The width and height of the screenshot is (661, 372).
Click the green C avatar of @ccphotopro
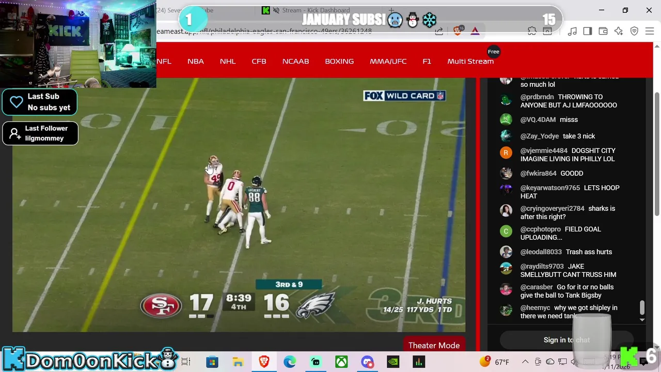(506, 231)
